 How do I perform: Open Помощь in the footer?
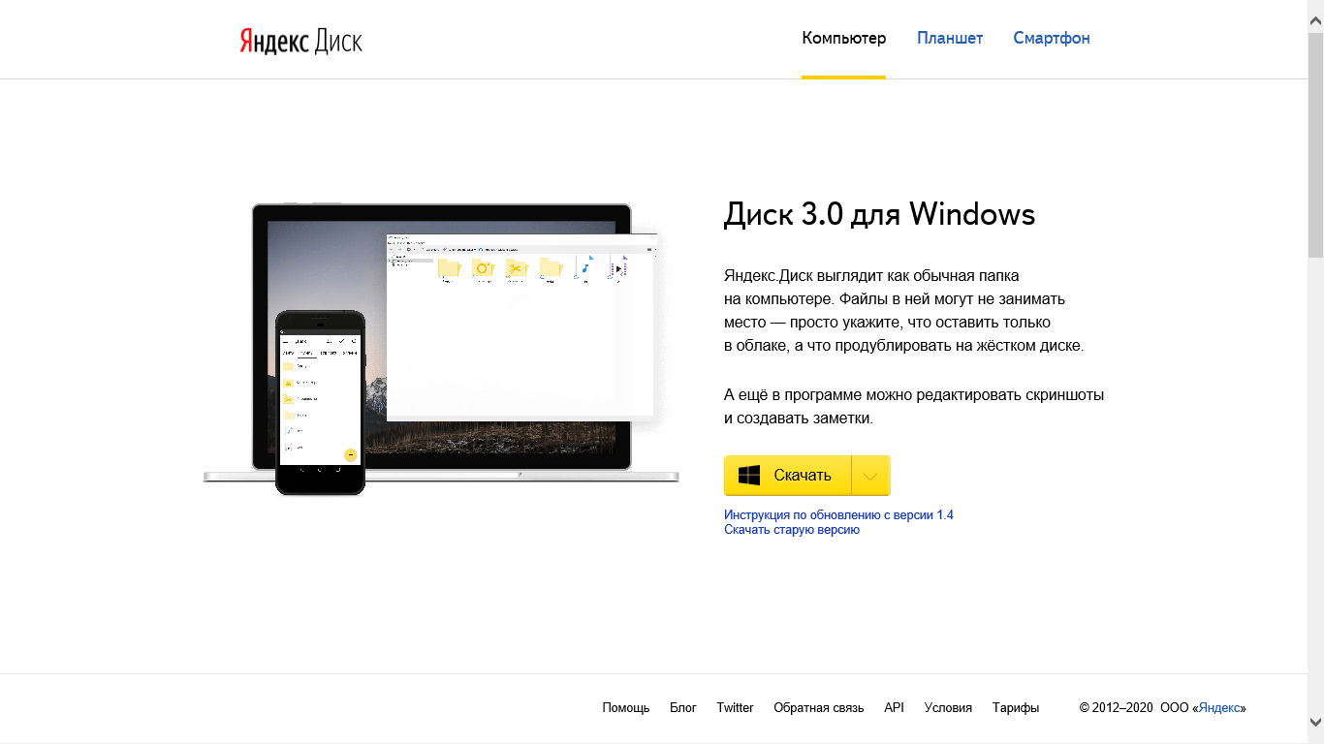625,708
